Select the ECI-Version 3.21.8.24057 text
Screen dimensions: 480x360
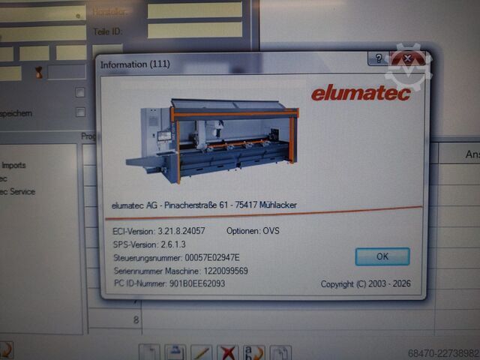(x=159, y=231)
